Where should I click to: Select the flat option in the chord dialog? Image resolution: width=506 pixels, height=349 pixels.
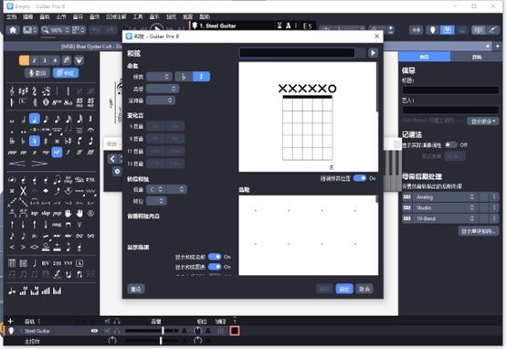pos(184,77)
